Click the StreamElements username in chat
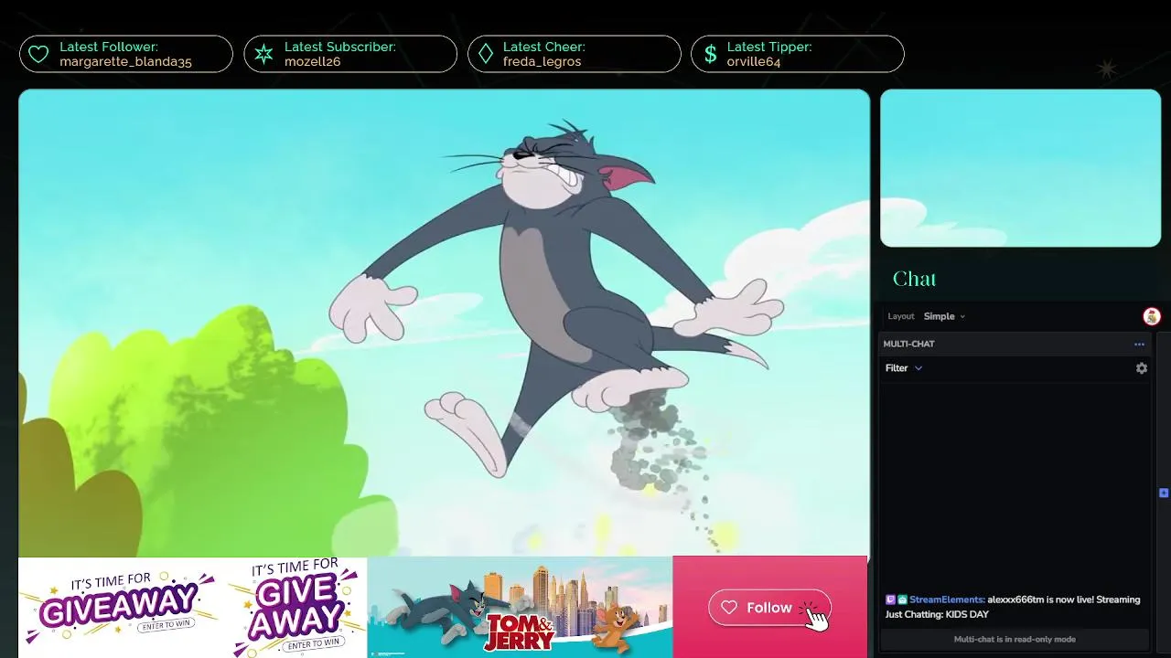This screenshot has width=1171, height=658. click(947, 600)
